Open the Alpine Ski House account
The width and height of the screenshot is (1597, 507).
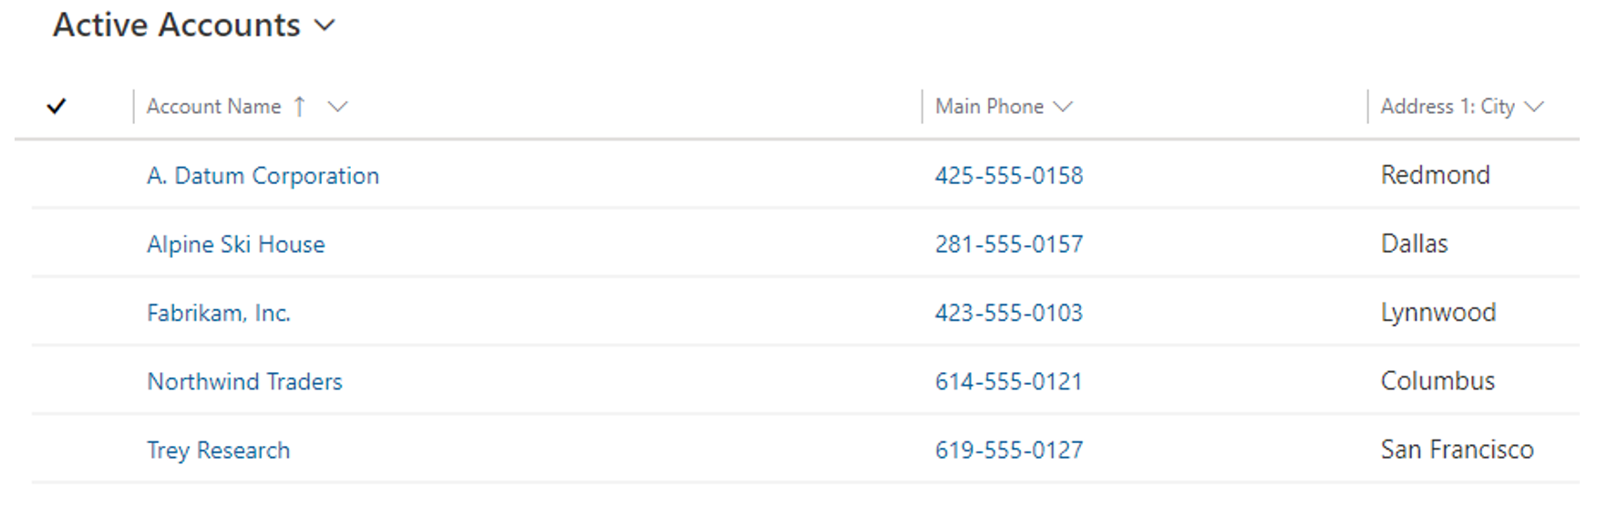pos(236,244)
